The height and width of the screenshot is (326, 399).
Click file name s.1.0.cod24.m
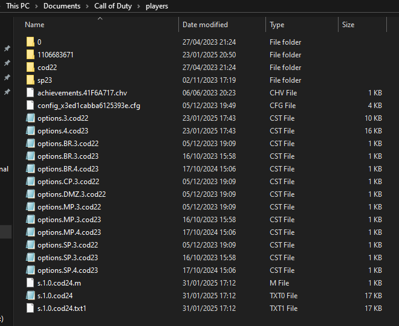pos(59,283)
